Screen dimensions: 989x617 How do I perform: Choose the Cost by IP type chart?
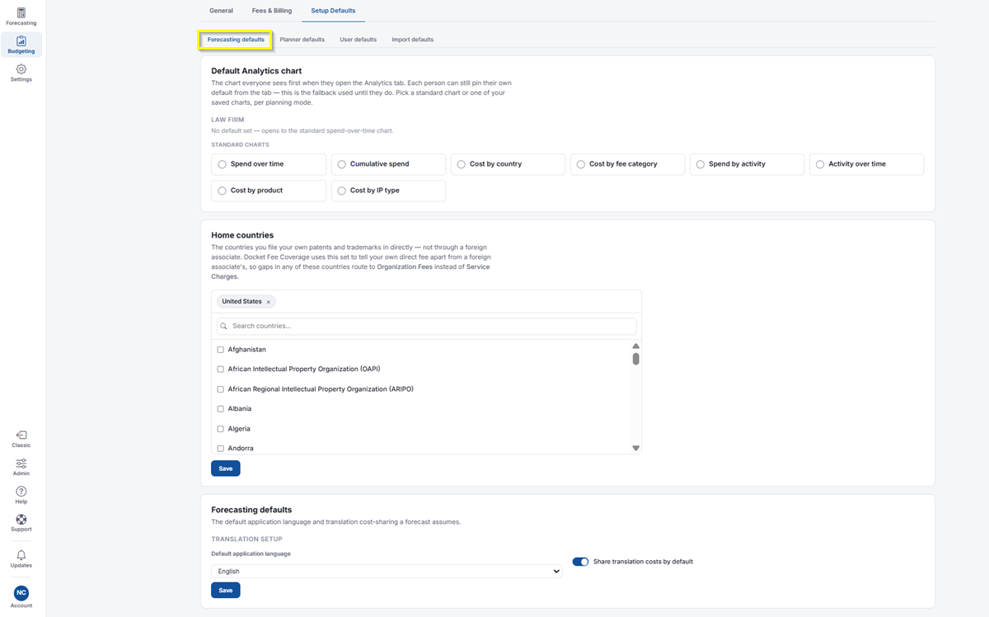[388, 191]
